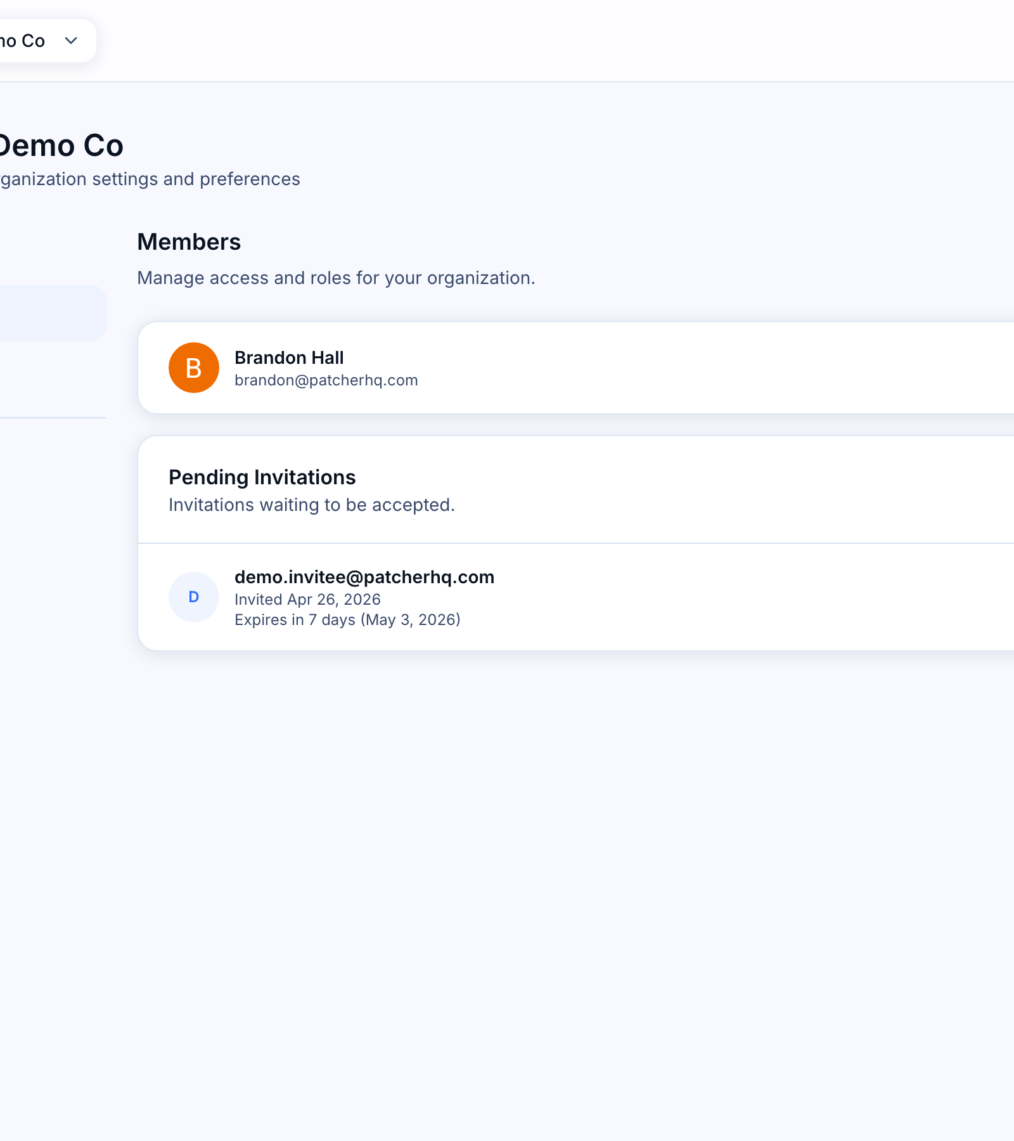Viewport: 1014px width, 1141px height.
Task: Click the brandon@patcherhq.com email address
Action: coord(326,380)
